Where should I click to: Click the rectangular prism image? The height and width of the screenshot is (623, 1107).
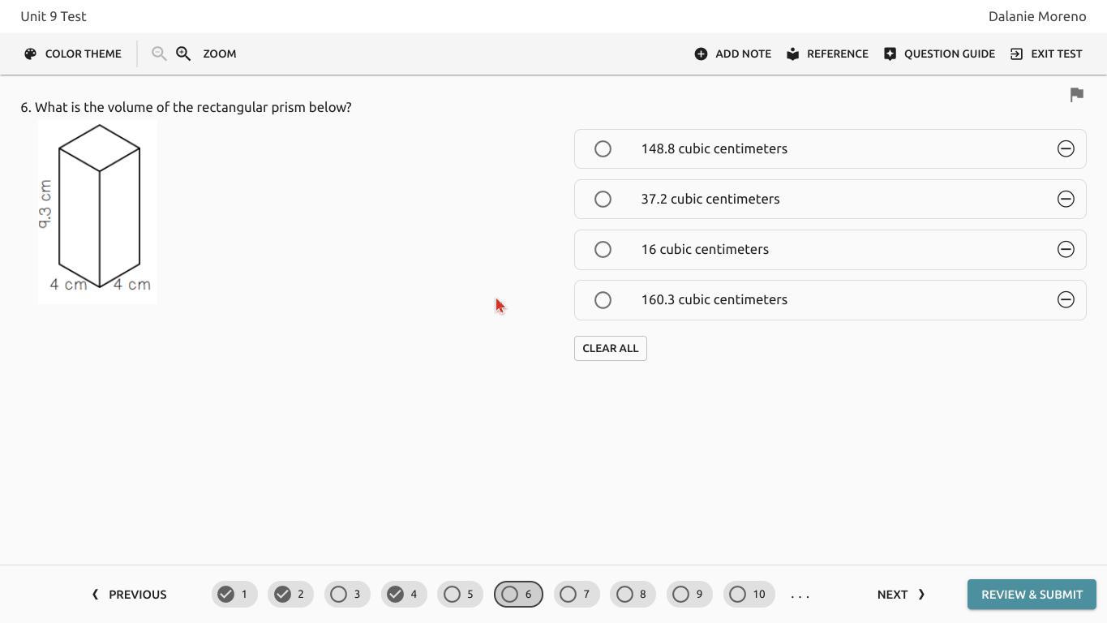pos(97,212)
